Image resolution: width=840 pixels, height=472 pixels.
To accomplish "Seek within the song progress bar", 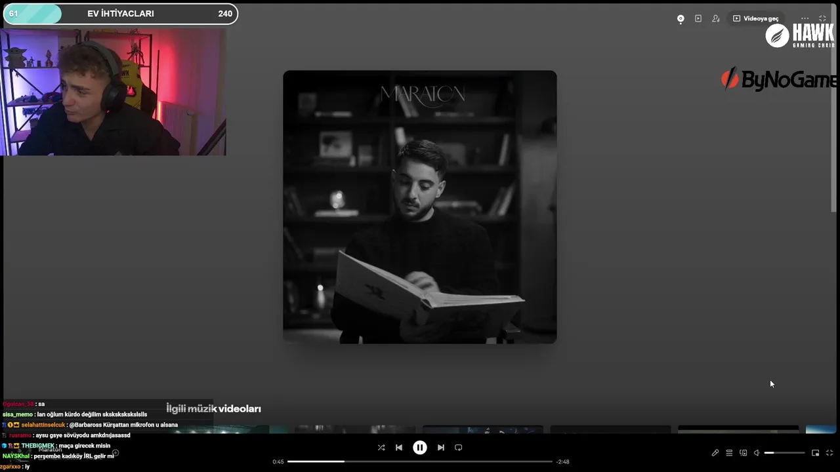I will coord(420,462).
